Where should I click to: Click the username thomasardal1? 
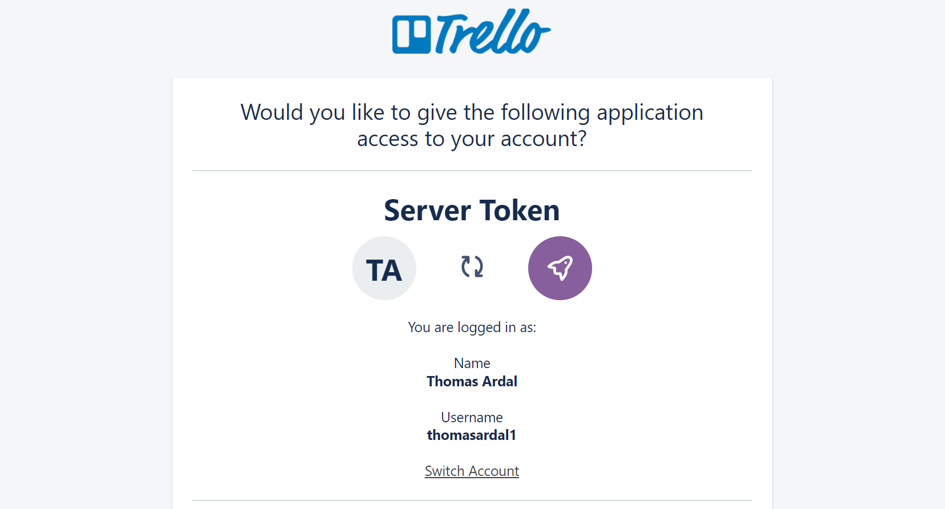tap(472, 435)
